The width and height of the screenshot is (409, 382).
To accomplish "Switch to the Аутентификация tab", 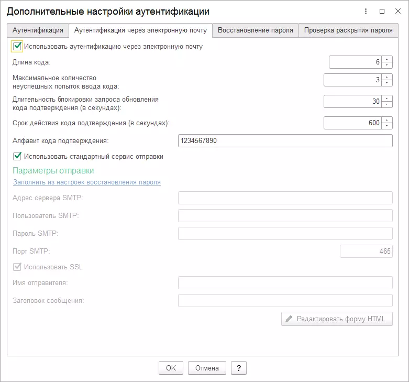I will (x=38, y=30).
